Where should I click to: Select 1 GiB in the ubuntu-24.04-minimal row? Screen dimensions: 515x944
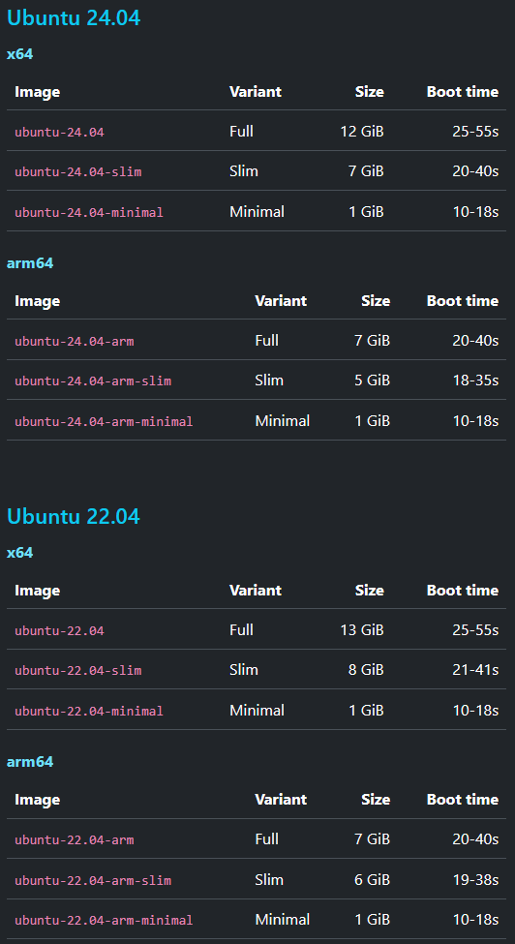[366, 211]
